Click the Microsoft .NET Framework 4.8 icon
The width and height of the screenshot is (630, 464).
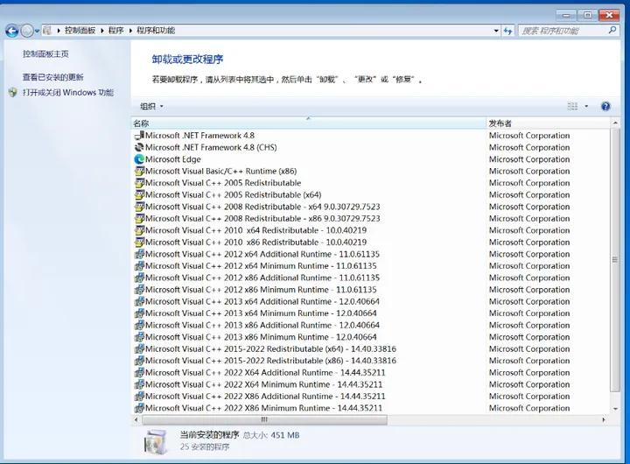[139, 136]
